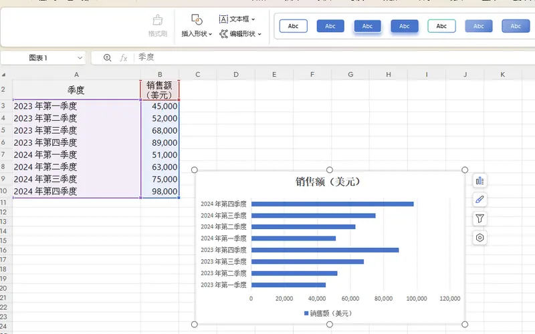Open chart settings hexagon icon

pyautogui.click(x=479, y=237)
